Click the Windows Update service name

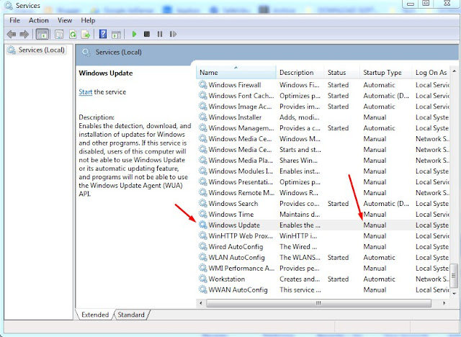point(234,225)
